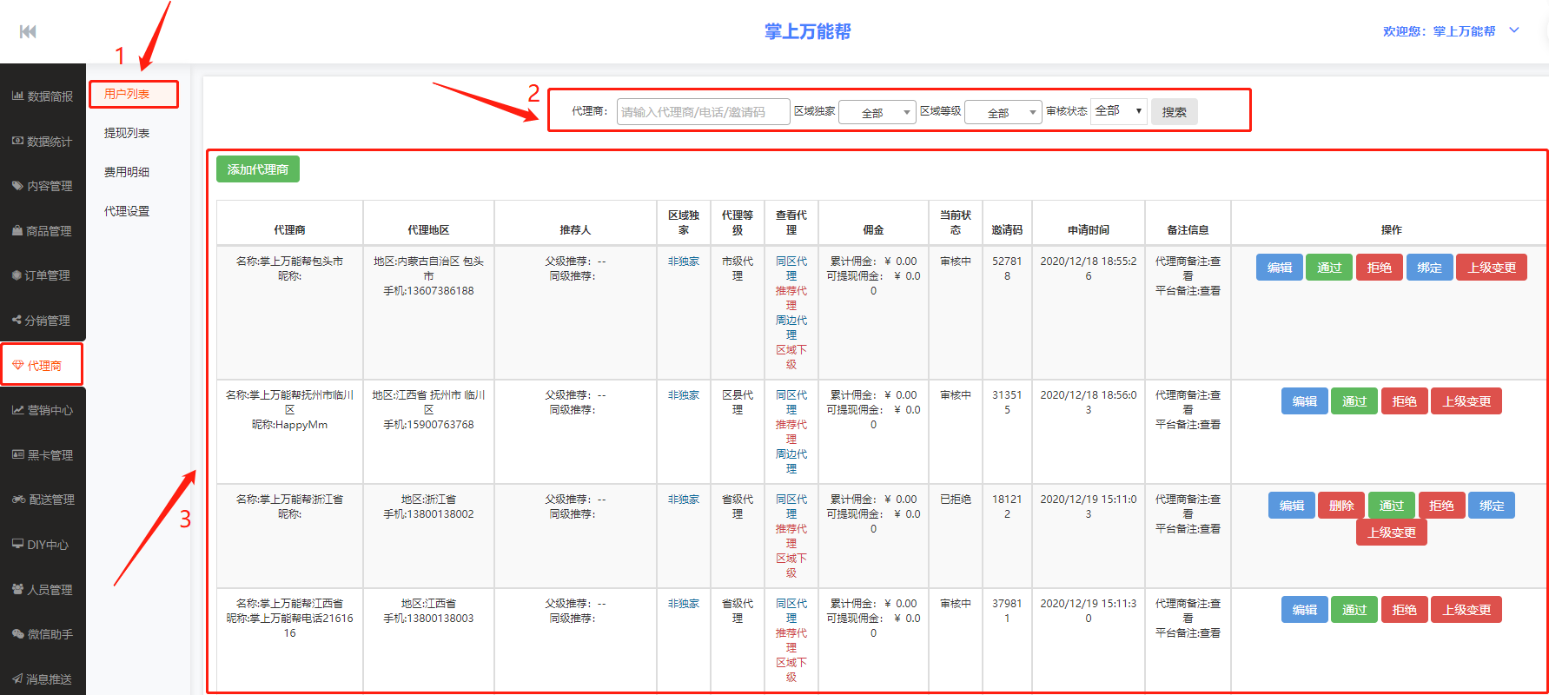Open 商品管理 bag icon in sidebar

coord(17,231)
